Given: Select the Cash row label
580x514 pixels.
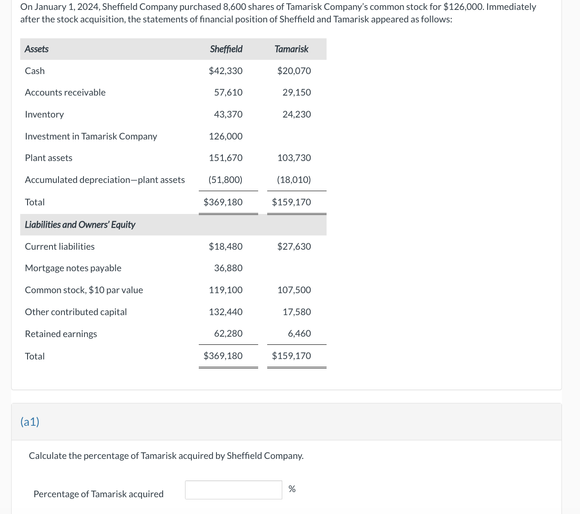Looking at the screenshot, I should point(34,71).
